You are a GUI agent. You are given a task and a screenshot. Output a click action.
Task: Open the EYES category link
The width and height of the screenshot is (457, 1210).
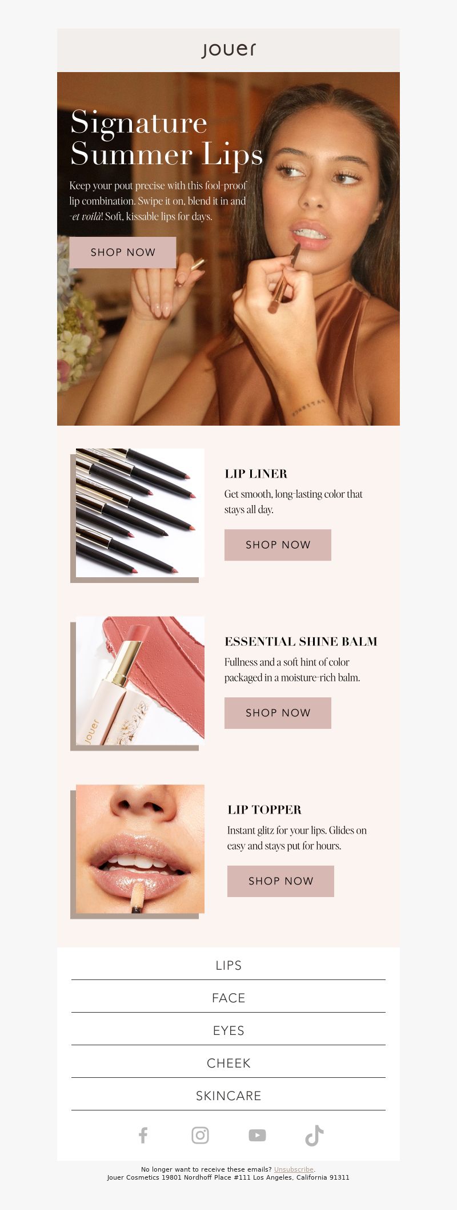[228, 1030]
